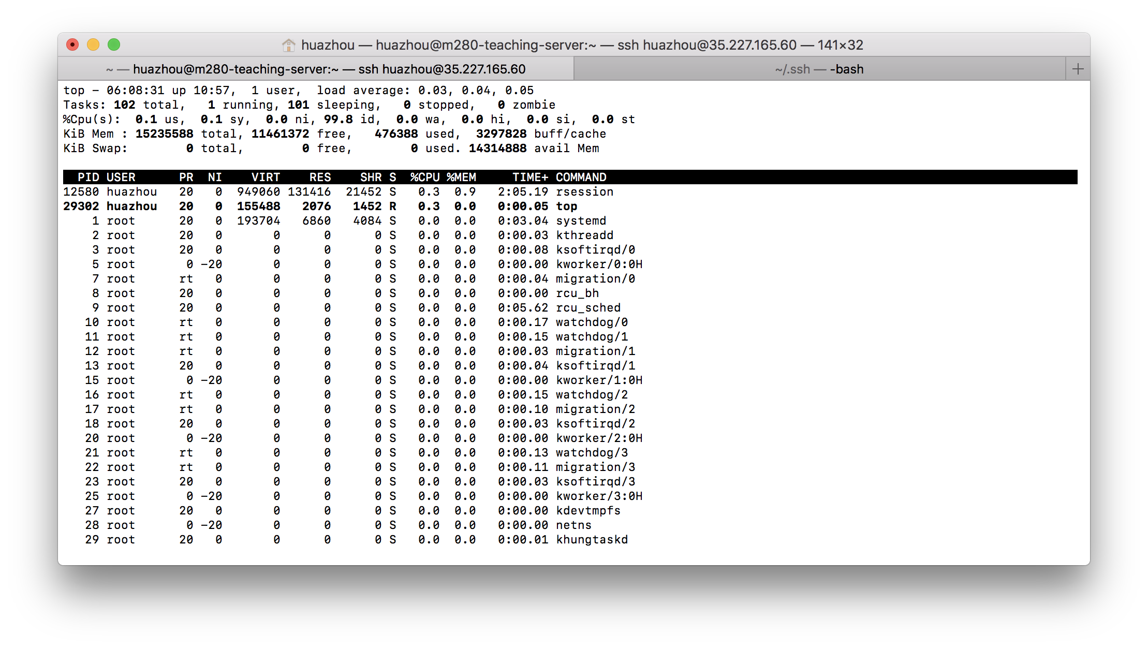Click the rcu_sched process command
This screenshot has height=648, width=1148.
coord(588,307)
